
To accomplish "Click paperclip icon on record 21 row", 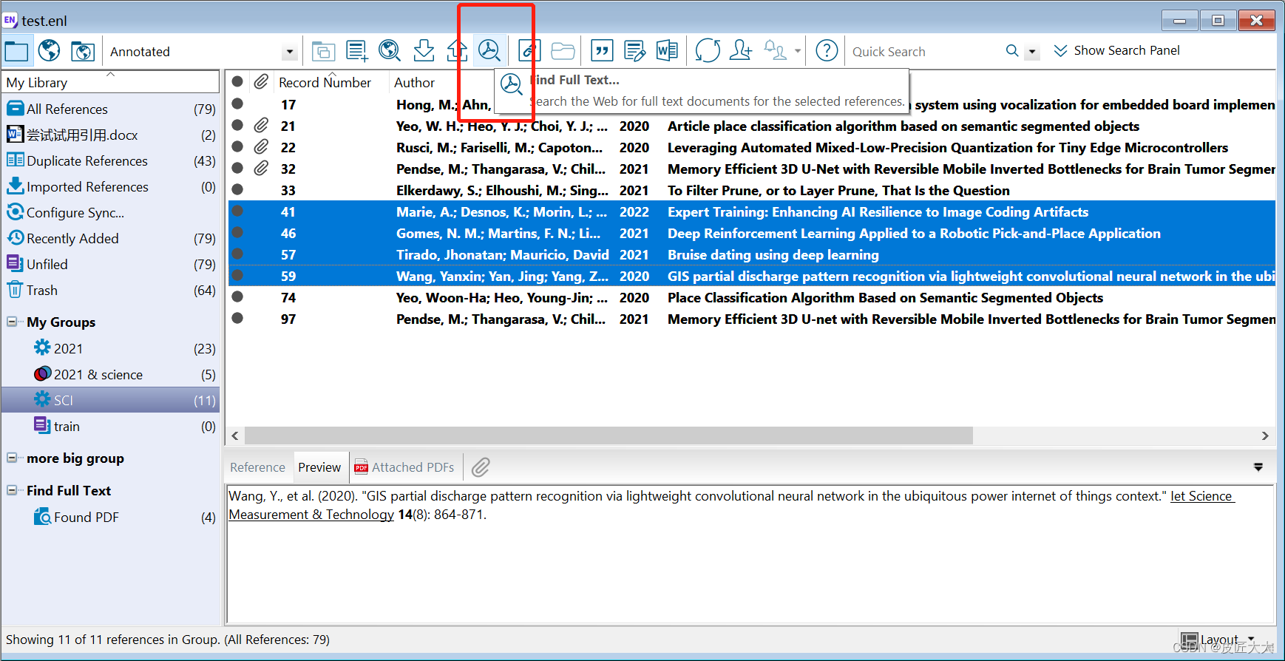I will (x=261, y=126).
